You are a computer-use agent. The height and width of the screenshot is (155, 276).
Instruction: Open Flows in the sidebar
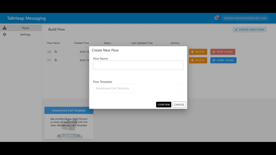(21, 28)
